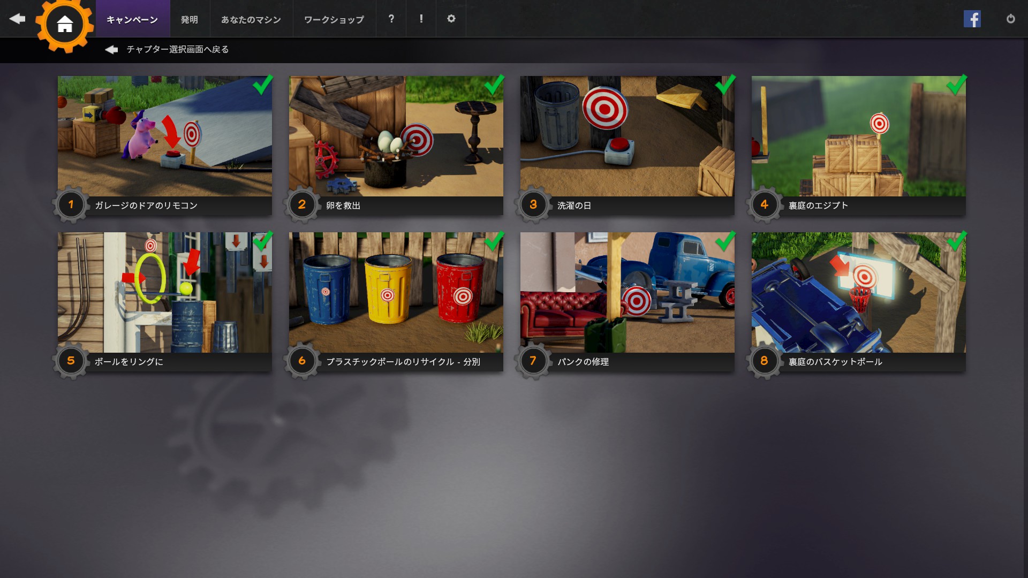Click the ボールをリングに level label
The width and height of the screenshot is (1028, 578).
point(129,362)
